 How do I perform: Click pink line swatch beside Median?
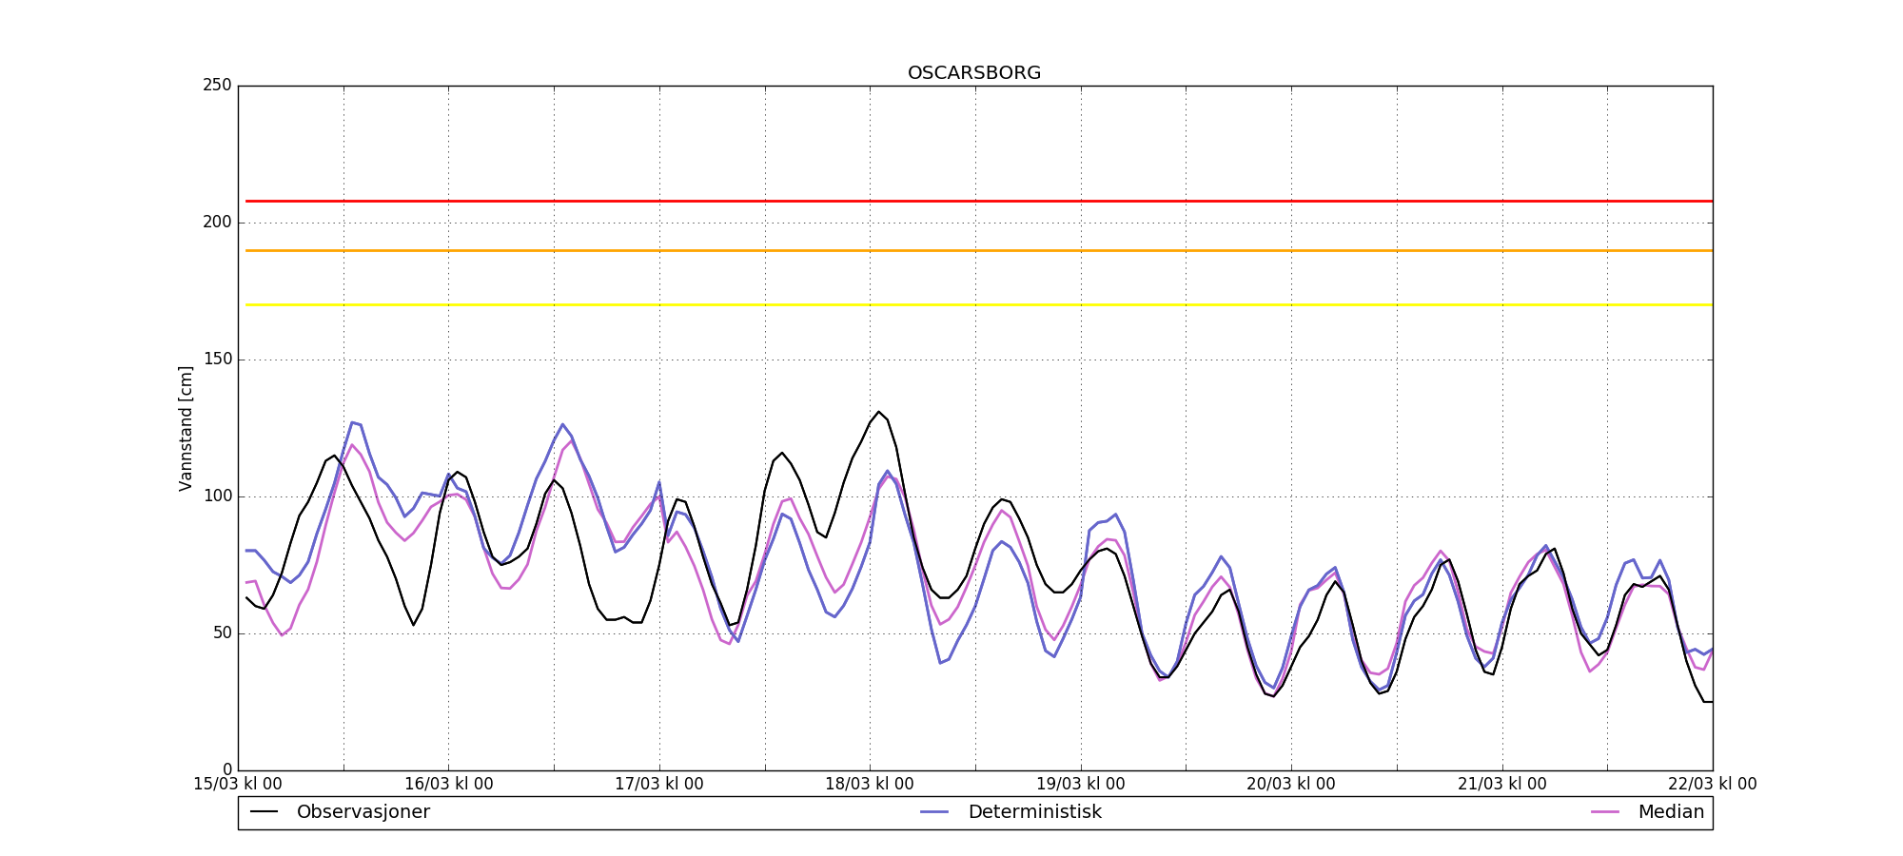1605,812
